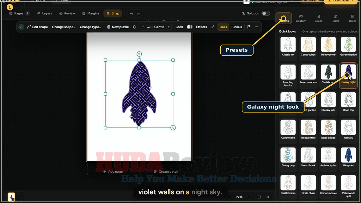Click the Create batch button

pos(166,172)
